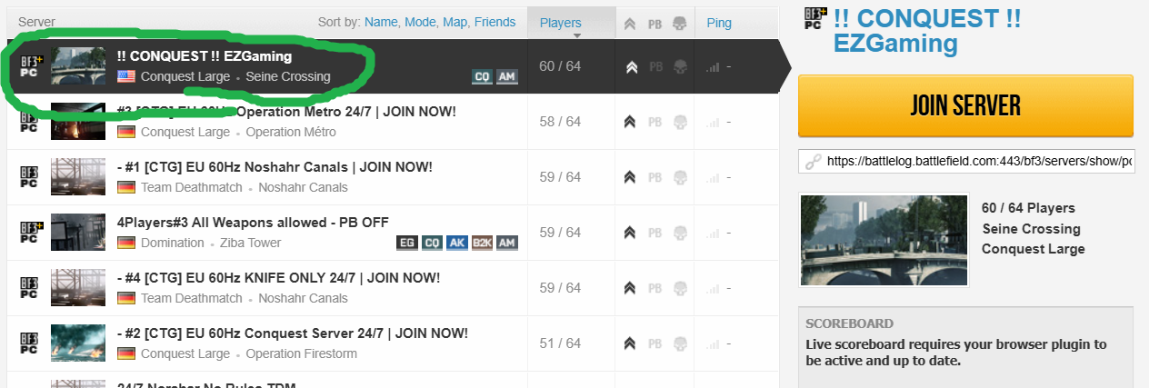Select the #1 [CTG] Noshahr Canals server
Viewport: 1149px width, 388px height.
(x=392, y=177)
